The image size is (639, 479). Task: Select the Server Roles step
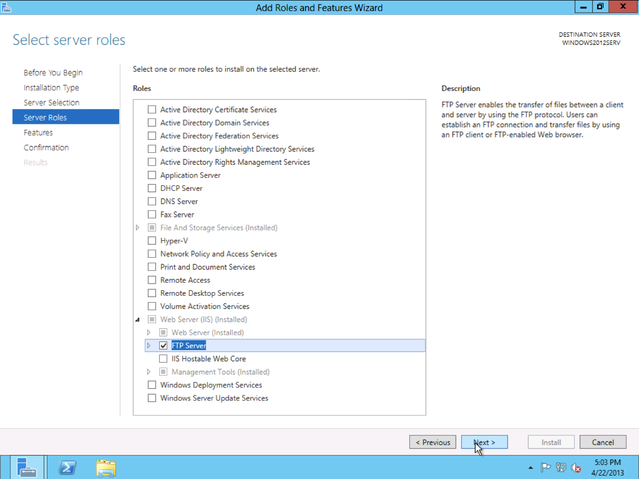tap(66, 117)
